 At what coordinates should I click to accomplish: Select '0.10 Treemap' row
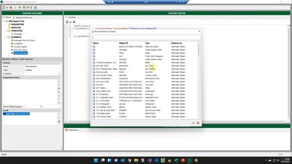(145, 94)
